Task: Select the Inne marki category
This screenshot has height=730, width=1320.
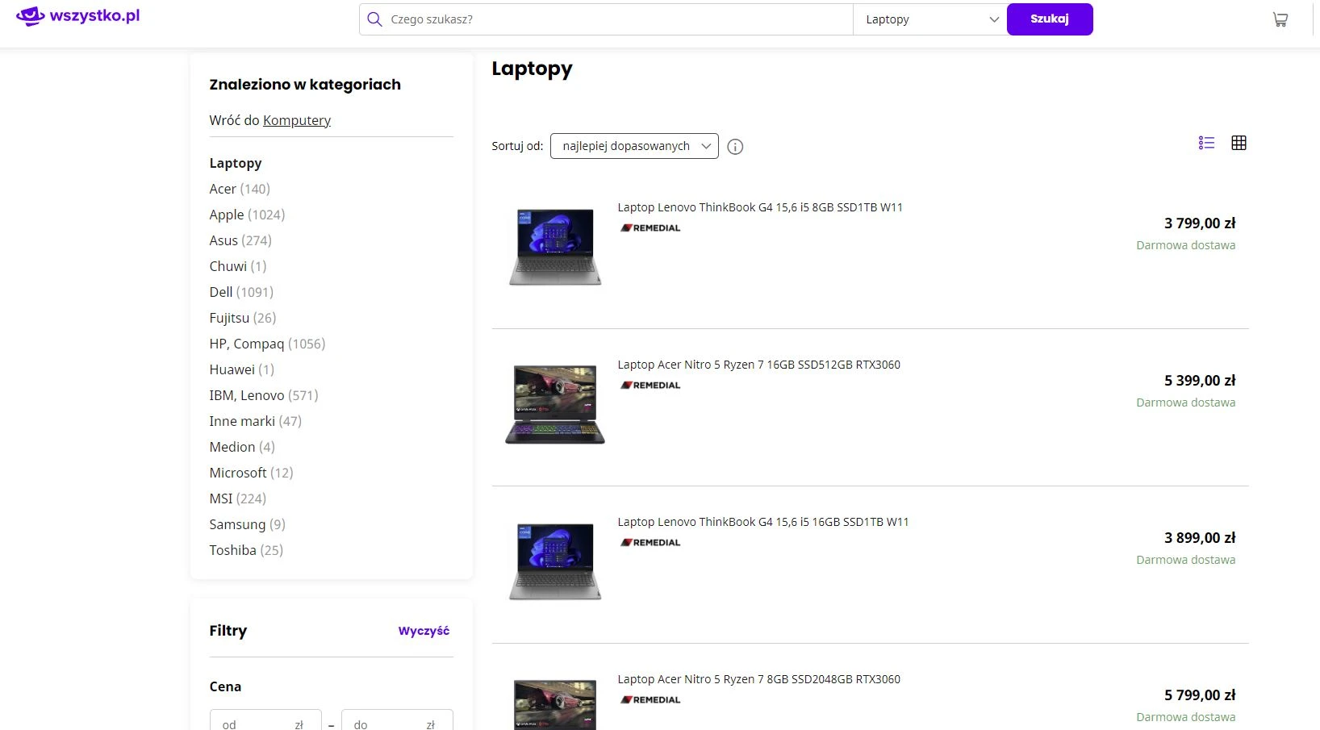Action: 256,421
